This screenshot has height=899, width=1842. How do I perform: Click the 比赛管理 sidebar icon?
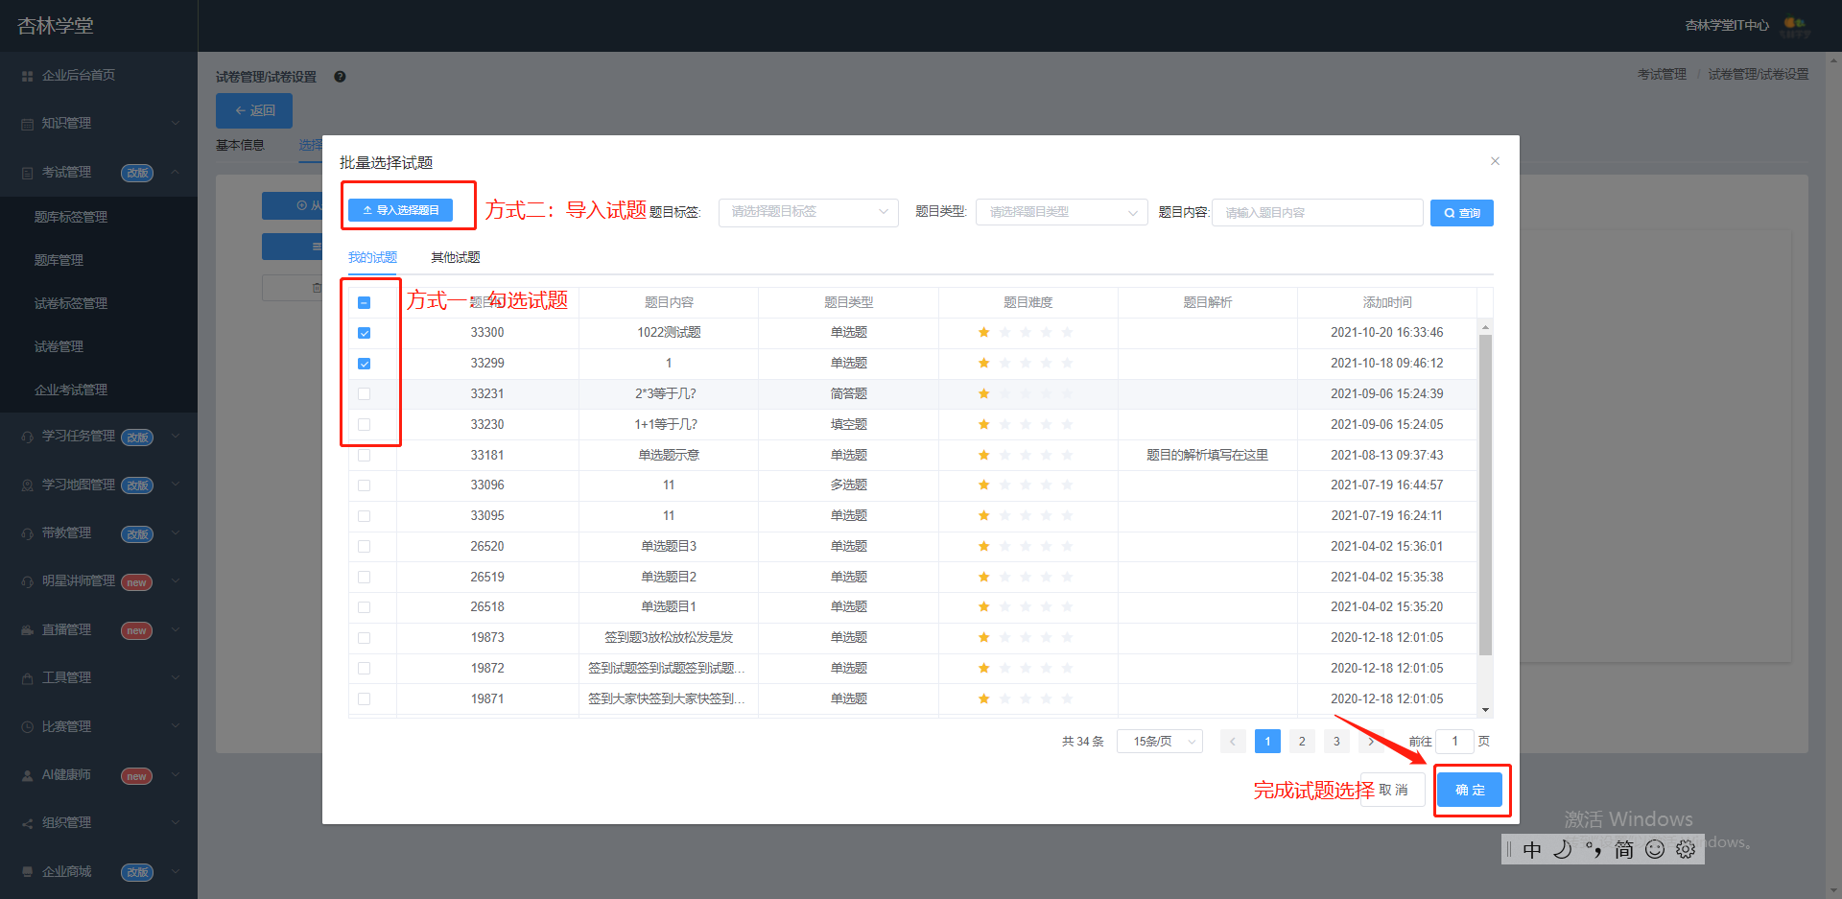click(x=28, y=727)
